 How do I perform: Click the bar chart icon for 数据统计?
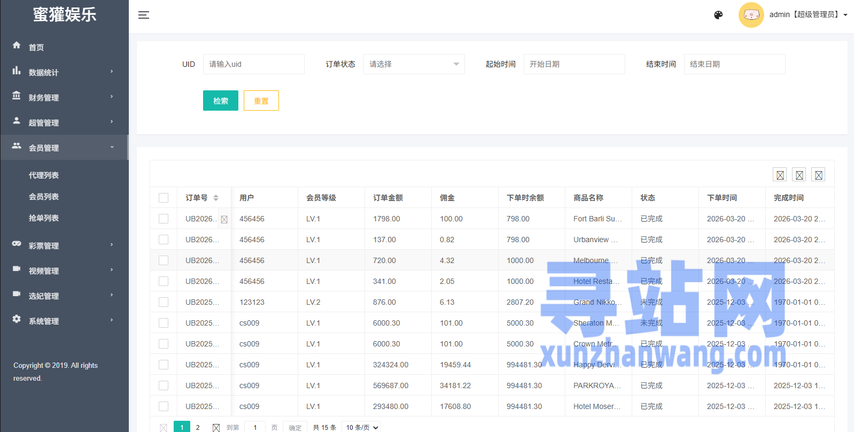[x=17, y=71]
